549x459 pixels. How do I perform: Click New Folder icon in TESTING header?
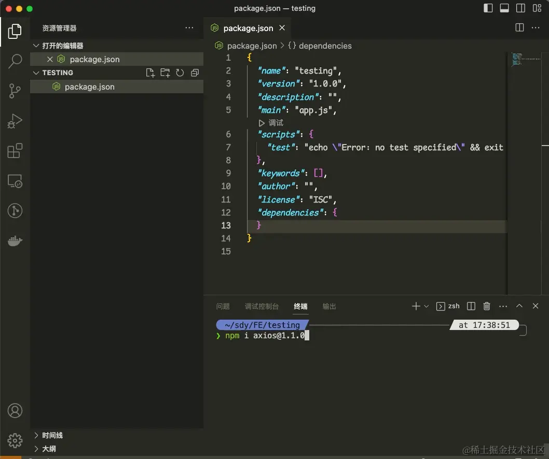tap(165, 73)
